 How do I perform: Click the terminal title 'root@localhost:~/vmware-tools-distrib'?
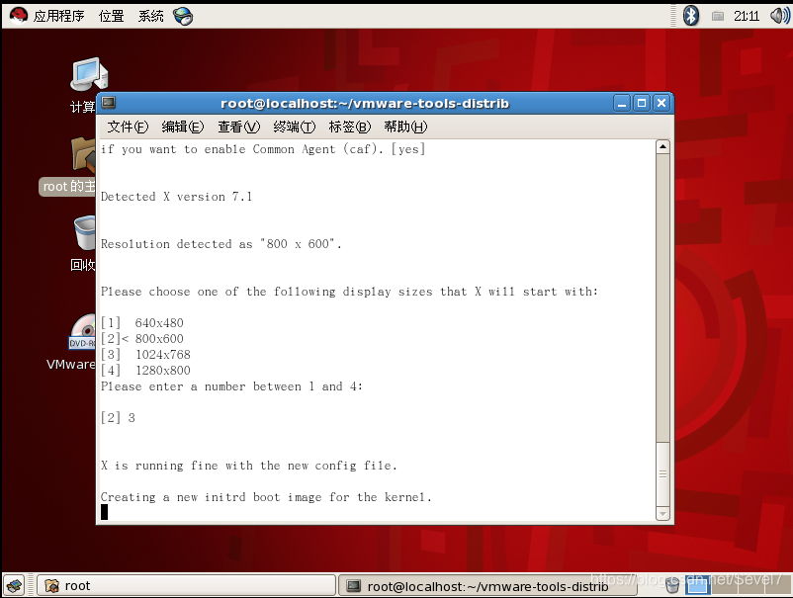pyautogui.click(x=365, y=104)
